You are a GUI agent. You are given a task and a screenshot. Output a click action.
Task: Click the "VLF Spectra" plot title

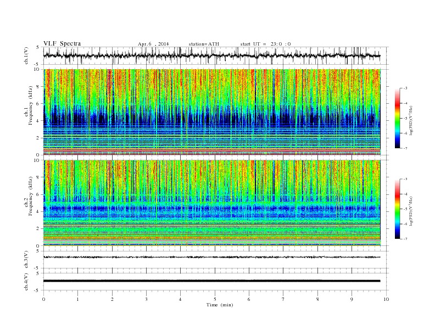point(62,43)
